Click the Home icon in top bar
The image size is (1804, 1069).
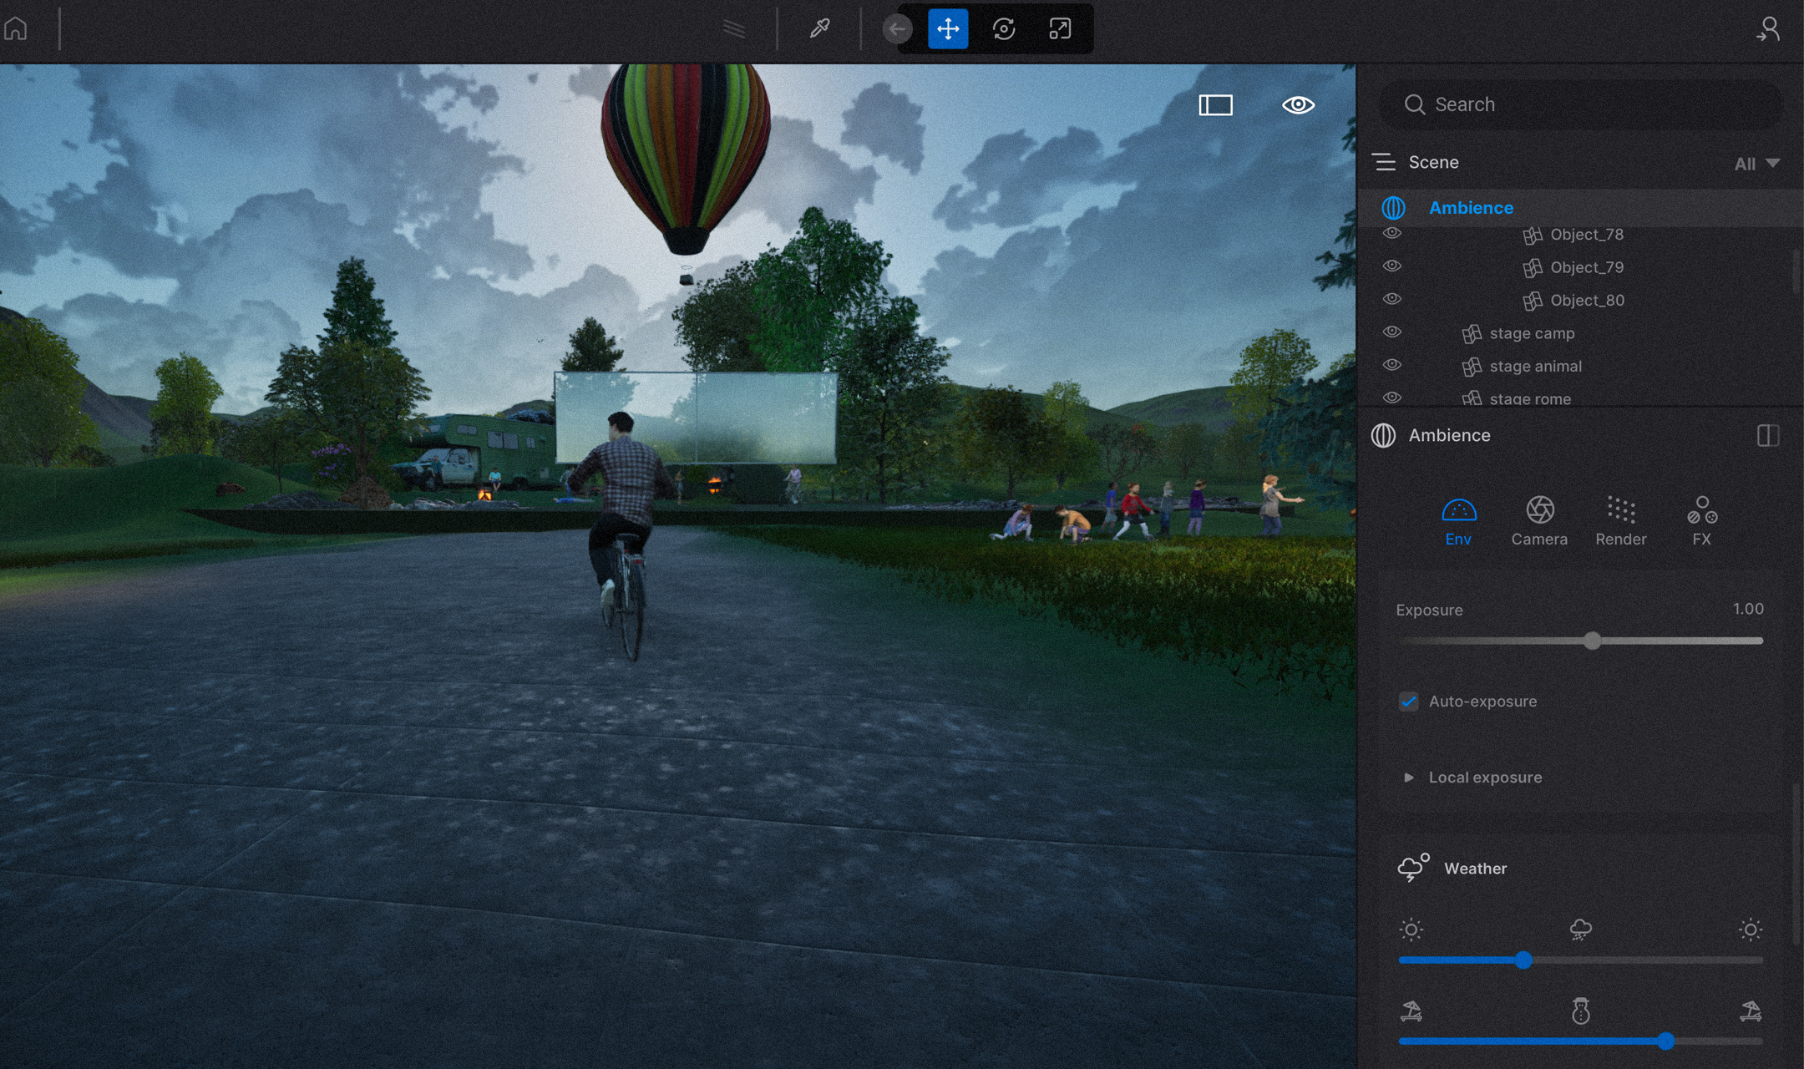(16, 29)
